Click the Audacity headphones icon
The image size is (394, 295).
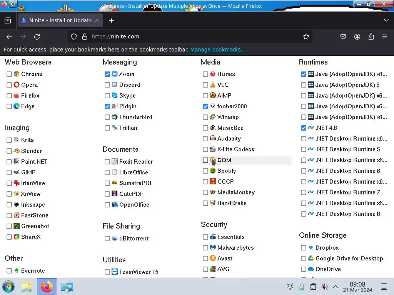click(x=212, y=138)
